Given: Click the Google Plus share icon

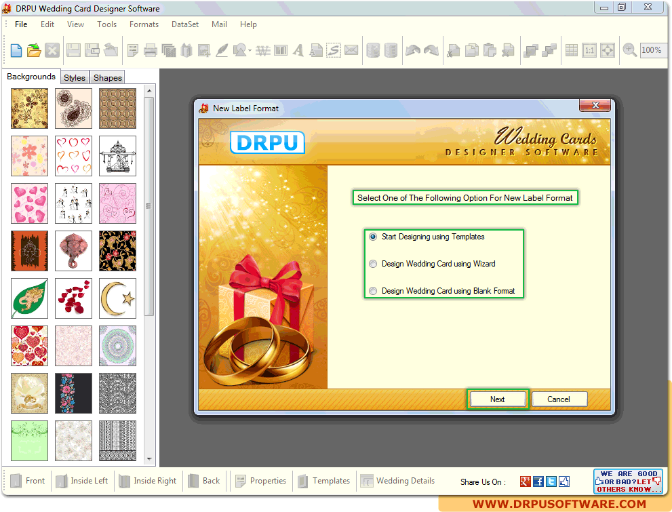Looking at the screenshot, I should [526, 481].
